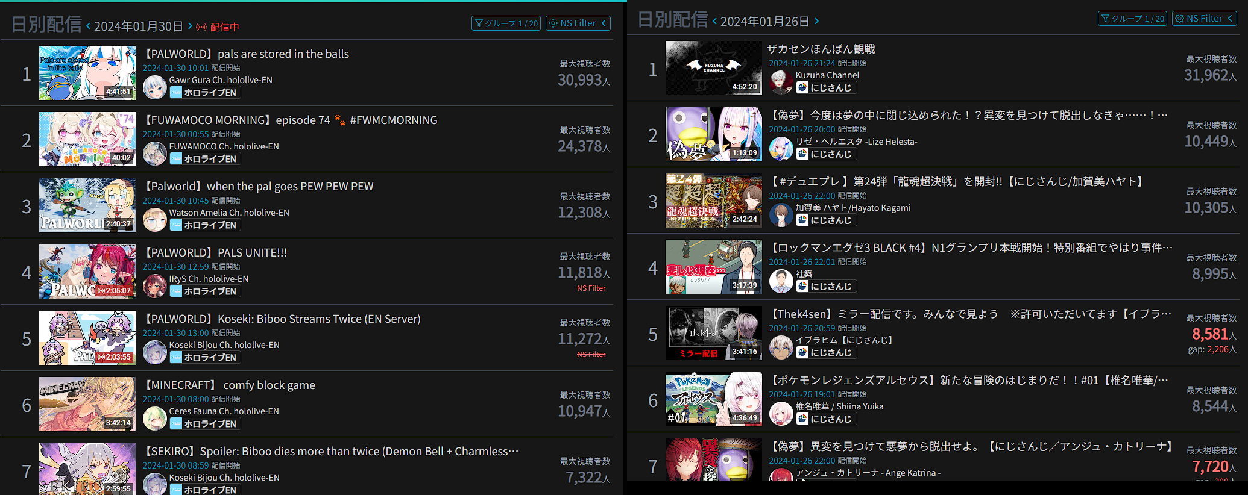This screenshot has height=495, width=1248.
Task: Open グループ 1/20 filter in January 26 panel
Action: coord(1132,19)
